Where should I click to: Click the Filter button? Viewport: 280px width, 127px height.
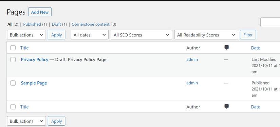coord(248,35)
